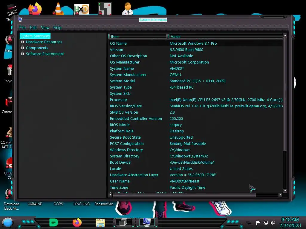Image resolution: width=306 pixels, height=229 pixels.
Task: Open the Firefox desktop shortcut
Action: (x=35, y=9)
